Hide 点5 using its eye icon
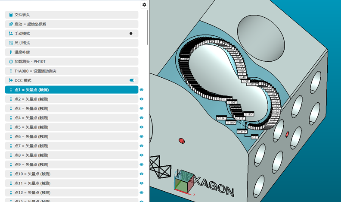This screenshot has height=202, width=341. tap(142, 127)
